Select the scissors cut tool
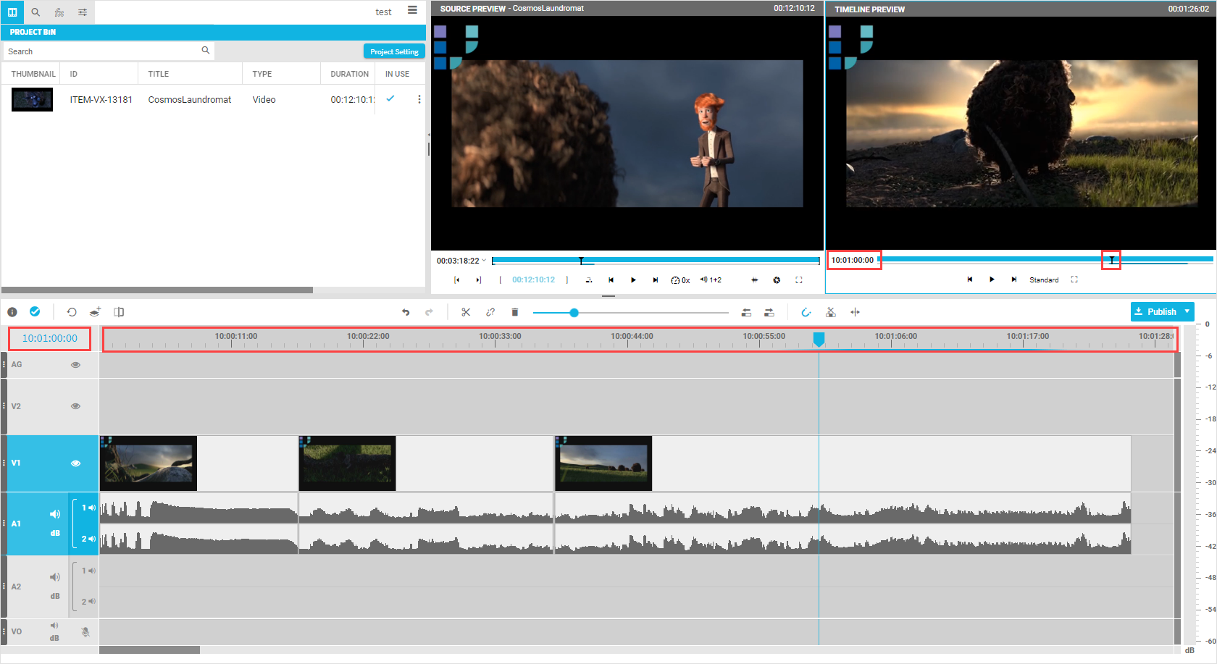The image size is (1217, 664). [x=466, y=312]
